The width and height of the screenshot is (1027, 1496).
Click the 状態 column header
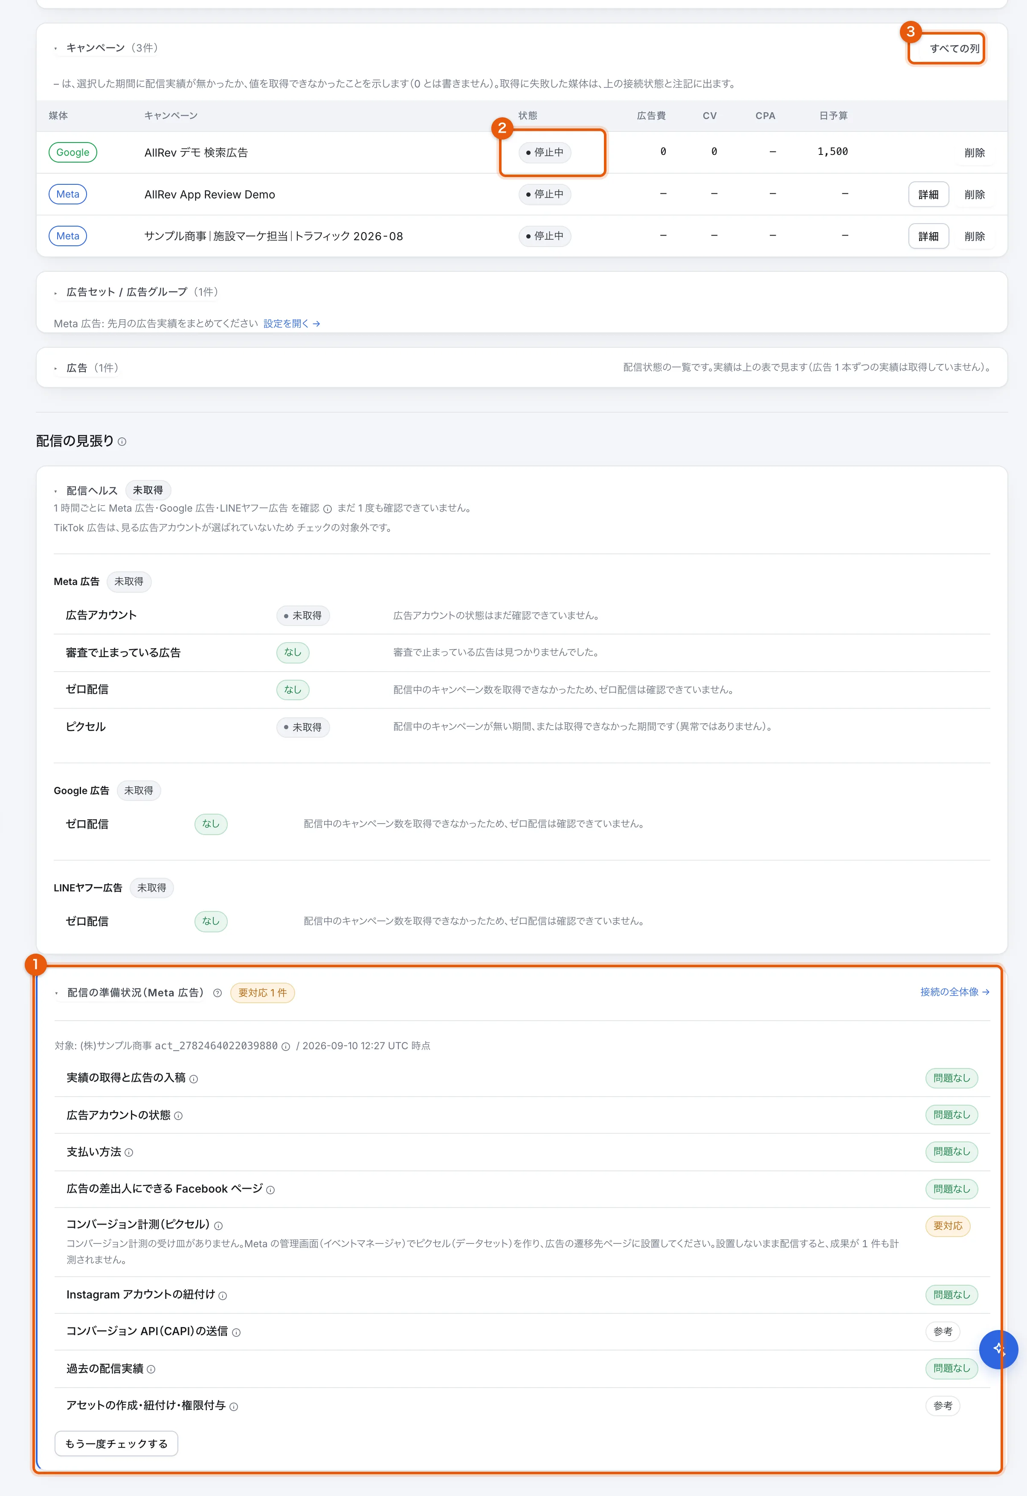point(528,115)
